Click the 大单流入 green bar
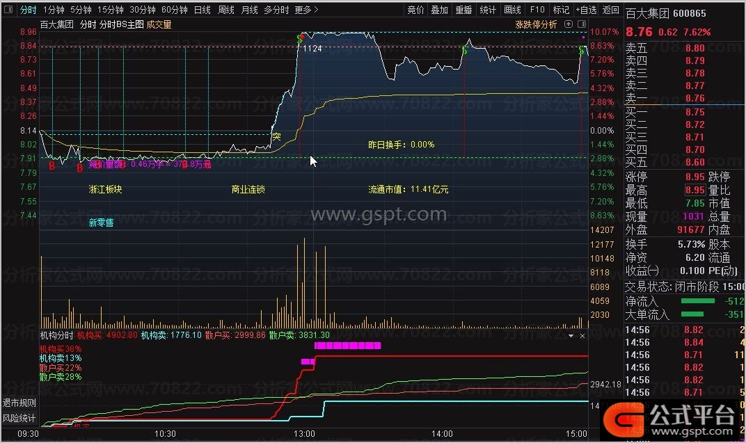The width and height of the screenshot is (746, 443). pos(692,314)
